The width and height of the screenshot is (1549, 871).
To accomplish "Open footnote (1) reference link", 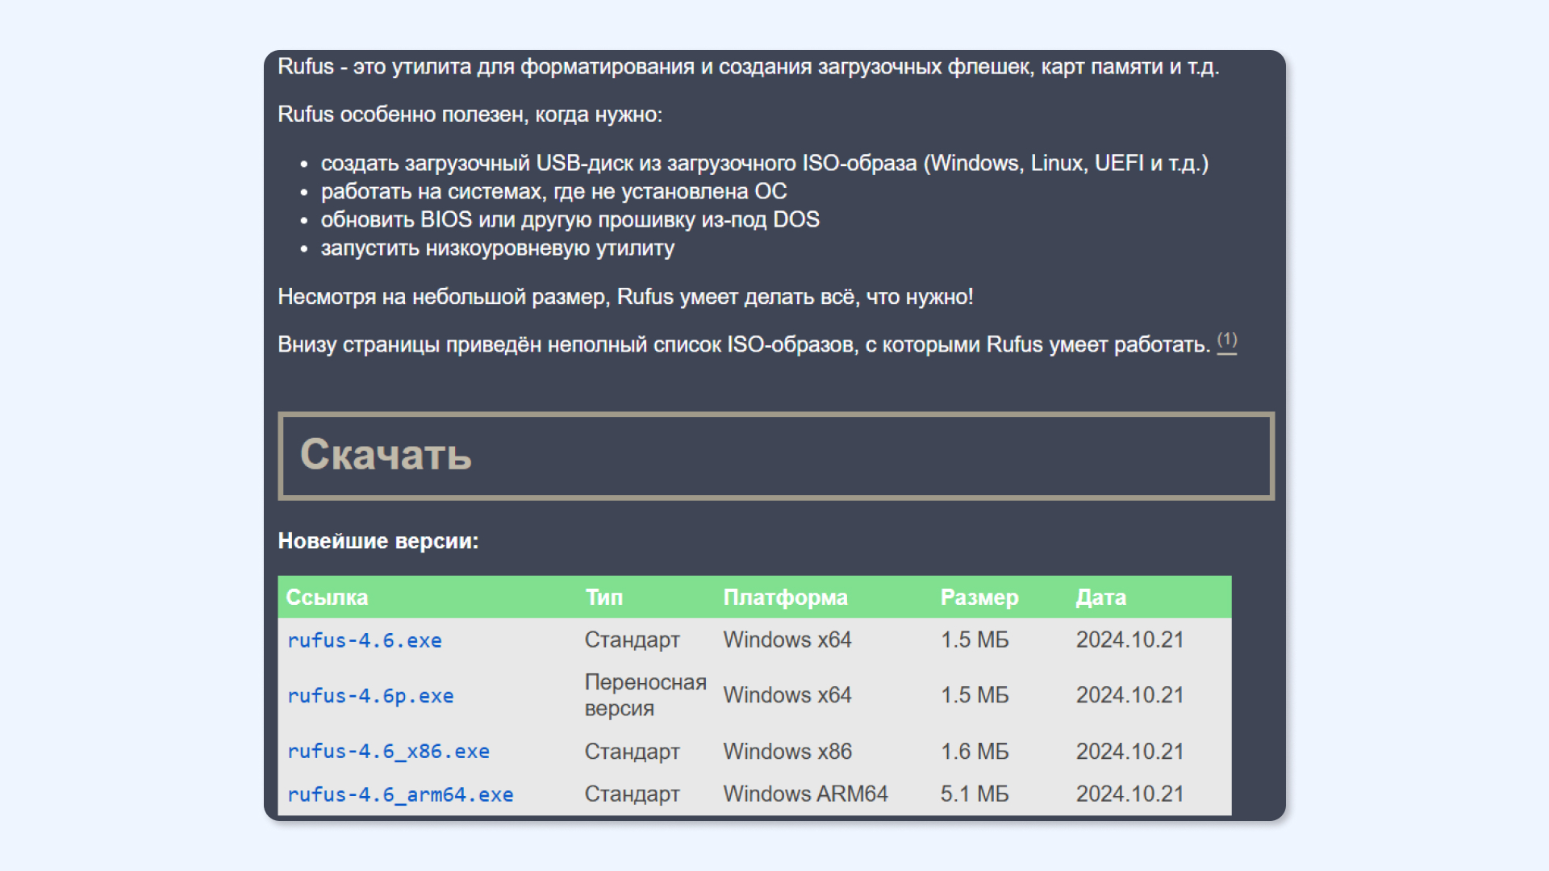I will click(1227, 341).
